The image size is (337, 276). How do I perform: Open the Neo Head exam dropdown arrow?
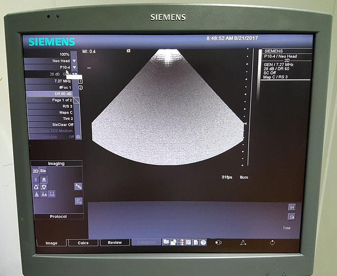[x=74, y=61]
